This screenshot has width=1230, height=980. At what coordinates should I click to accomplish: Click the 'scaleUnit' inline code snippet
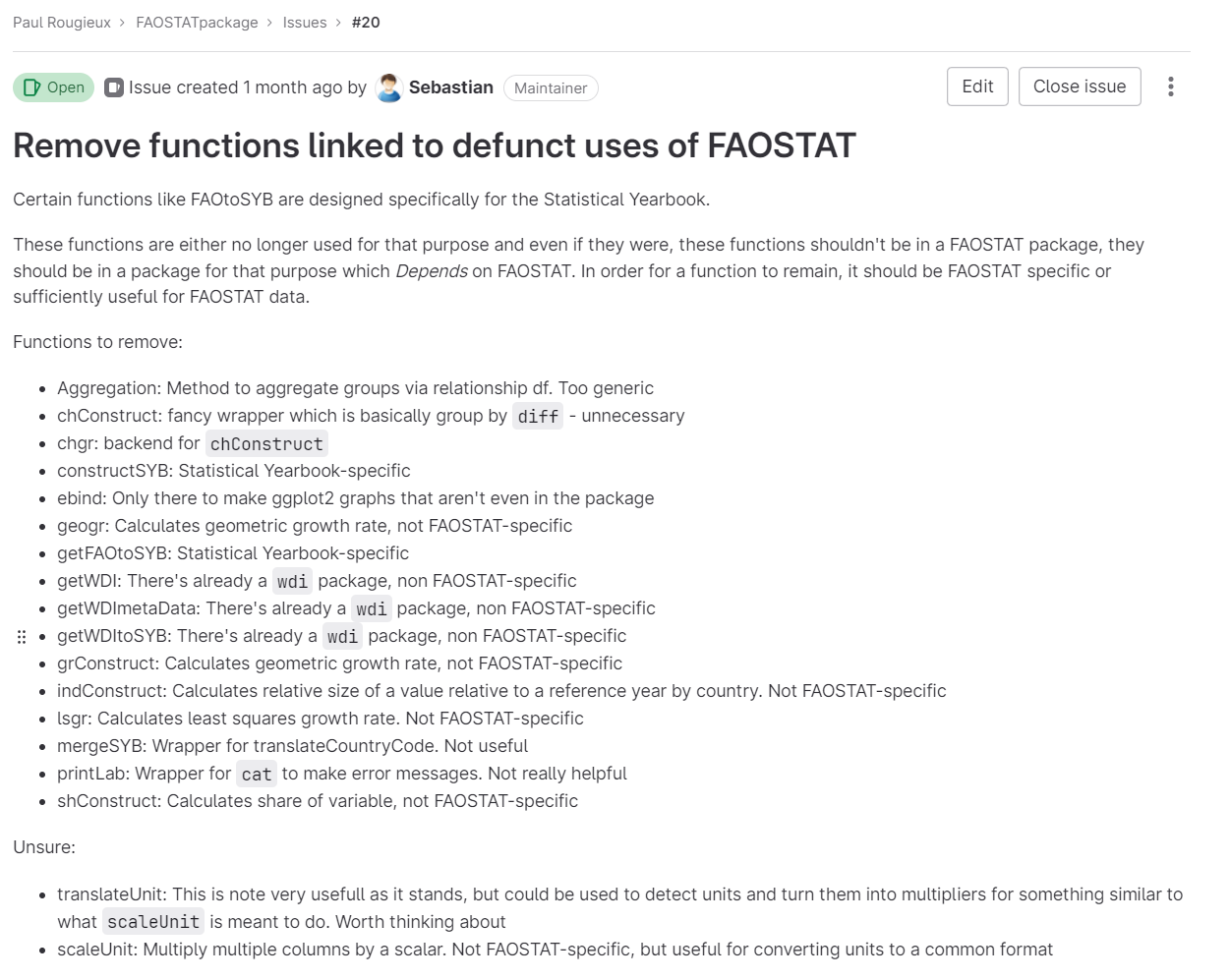pyautogui.click(x=153, y=922)
